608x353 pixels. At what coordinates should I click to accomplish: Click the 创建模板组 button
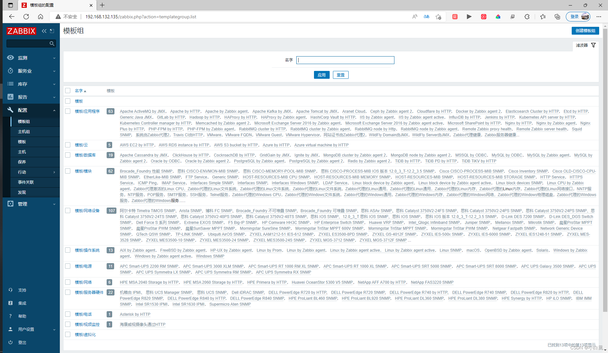click(x=585, y=30)
